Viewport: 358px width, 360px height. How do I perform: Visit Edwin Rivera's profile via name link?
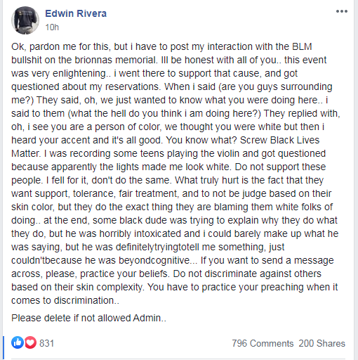point(76,13)
